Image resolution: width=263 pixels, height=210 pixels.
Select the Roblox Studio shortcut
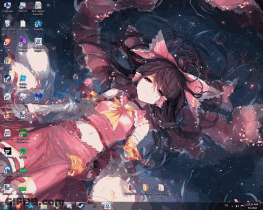coord(23,81)
